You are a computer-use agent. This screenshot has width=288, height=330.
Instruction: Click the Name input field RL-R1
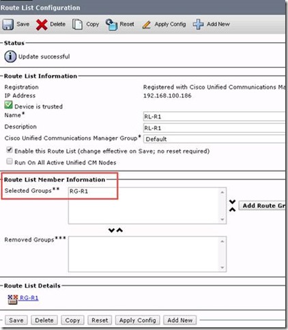(214, 117)
